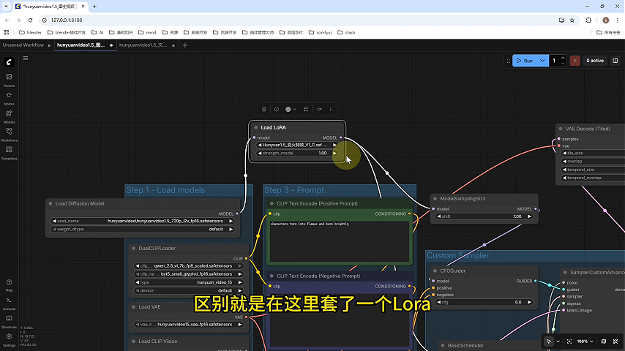This screenshot has width=625, height=351.
Task: Collapse the ModelSamplingSD3 node
Action: tap(435, 198)
